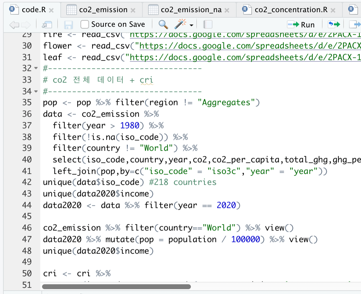
Task: Enable Source on Save
Action: click(x=84, y=24)
